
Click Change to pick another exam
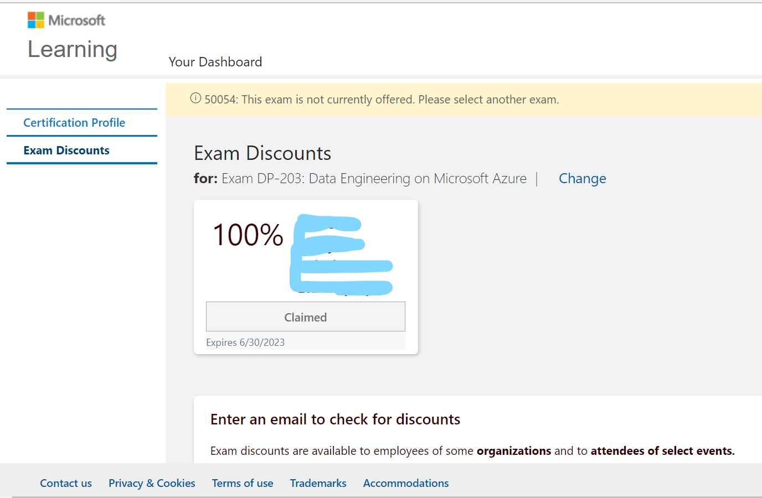[582, 179]
